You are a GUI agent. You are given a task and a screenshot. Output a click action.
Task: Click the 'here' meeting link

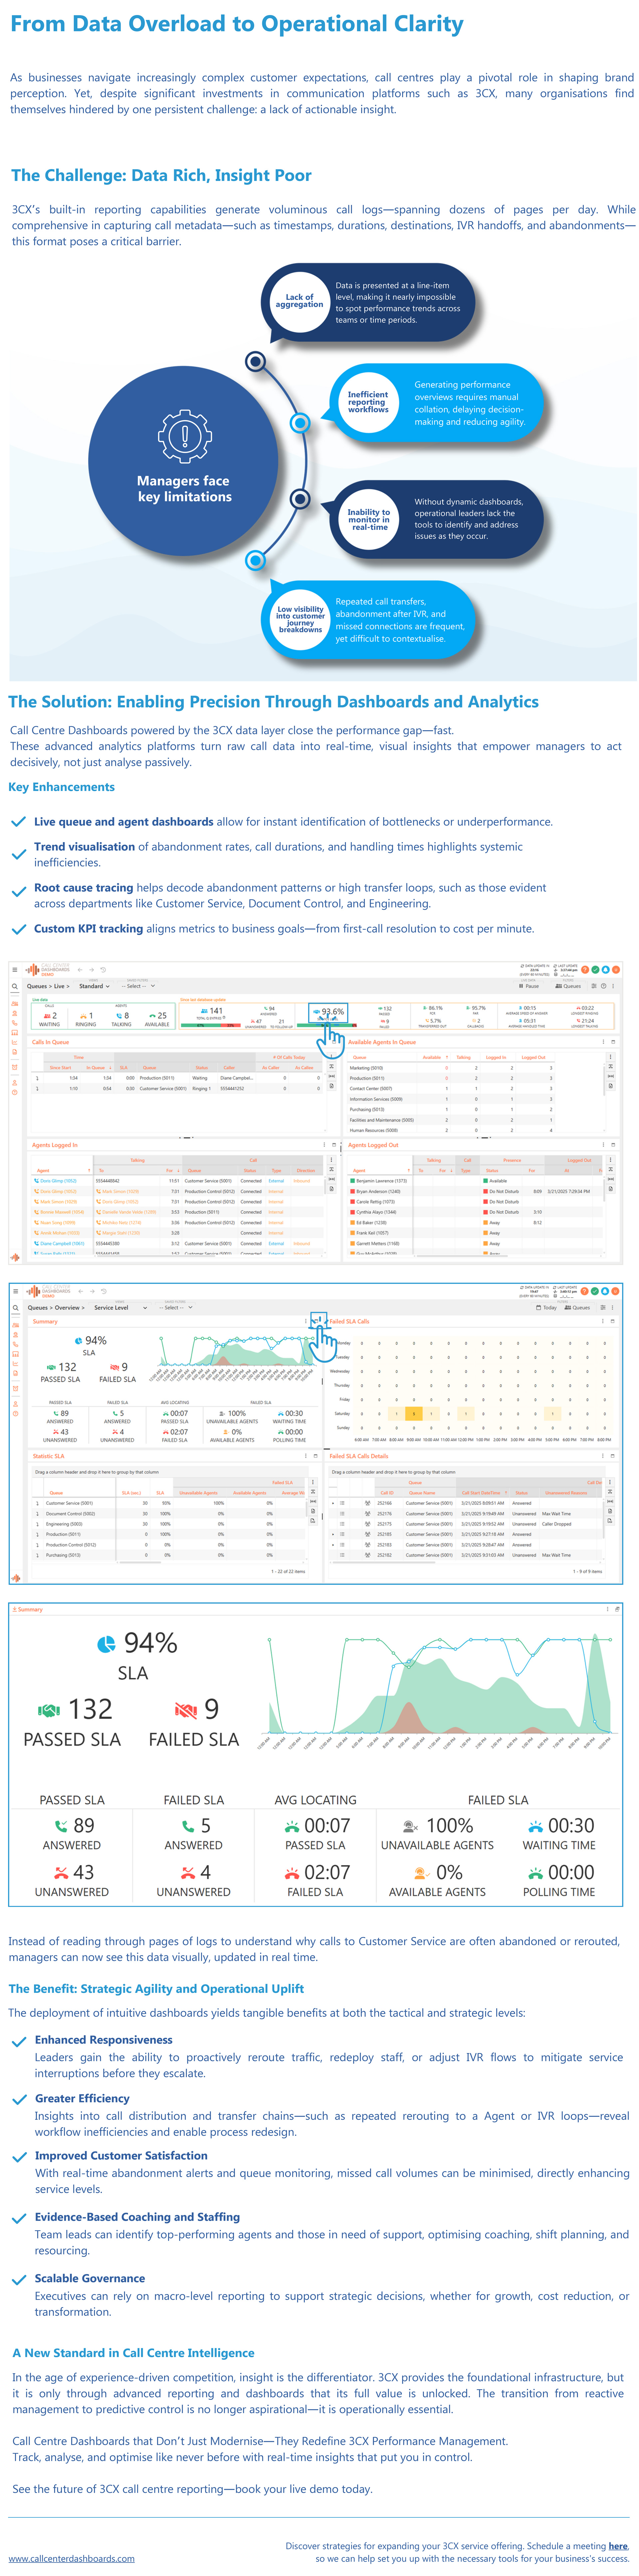(x=618, y=2546)
